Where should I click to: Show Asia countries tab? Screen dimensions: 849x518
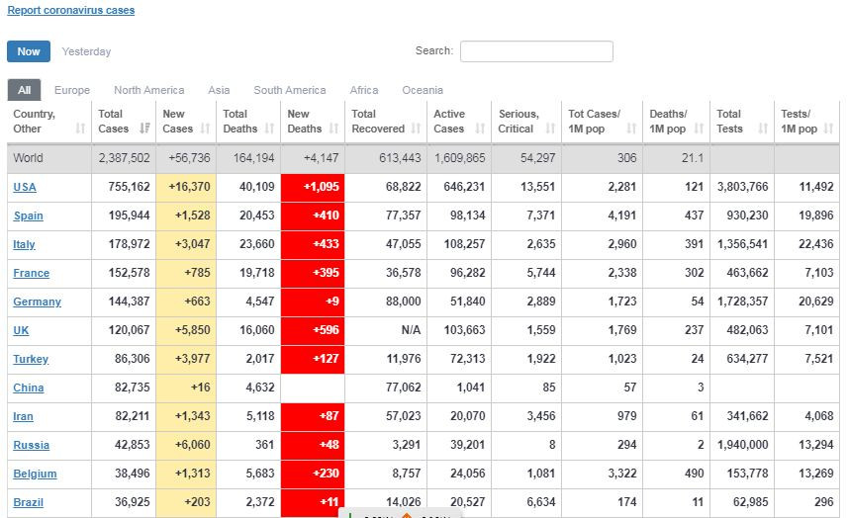tap(219, 90)
